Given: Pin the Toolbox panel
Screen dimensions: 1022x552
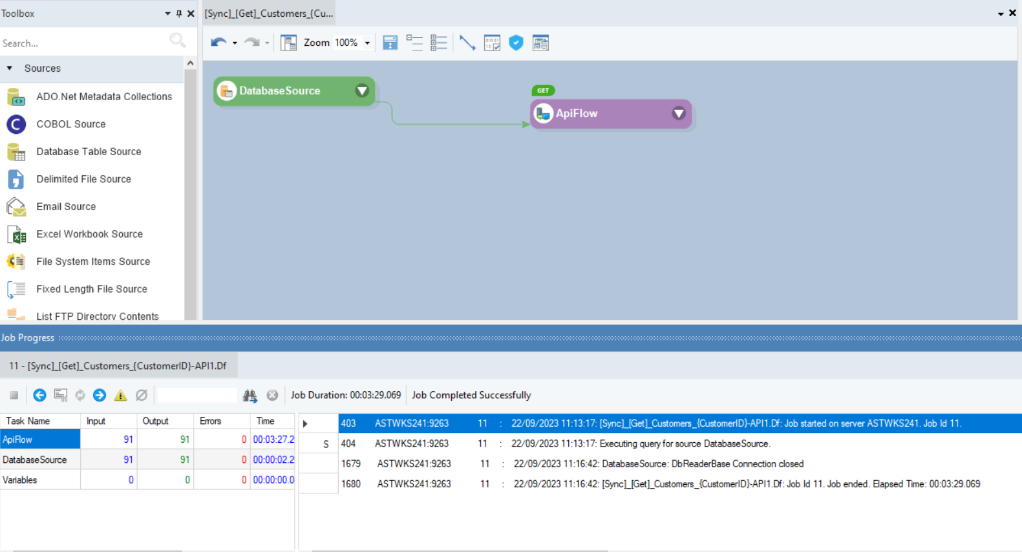Looking at the screenshot, I should click(x=179, y=14).
